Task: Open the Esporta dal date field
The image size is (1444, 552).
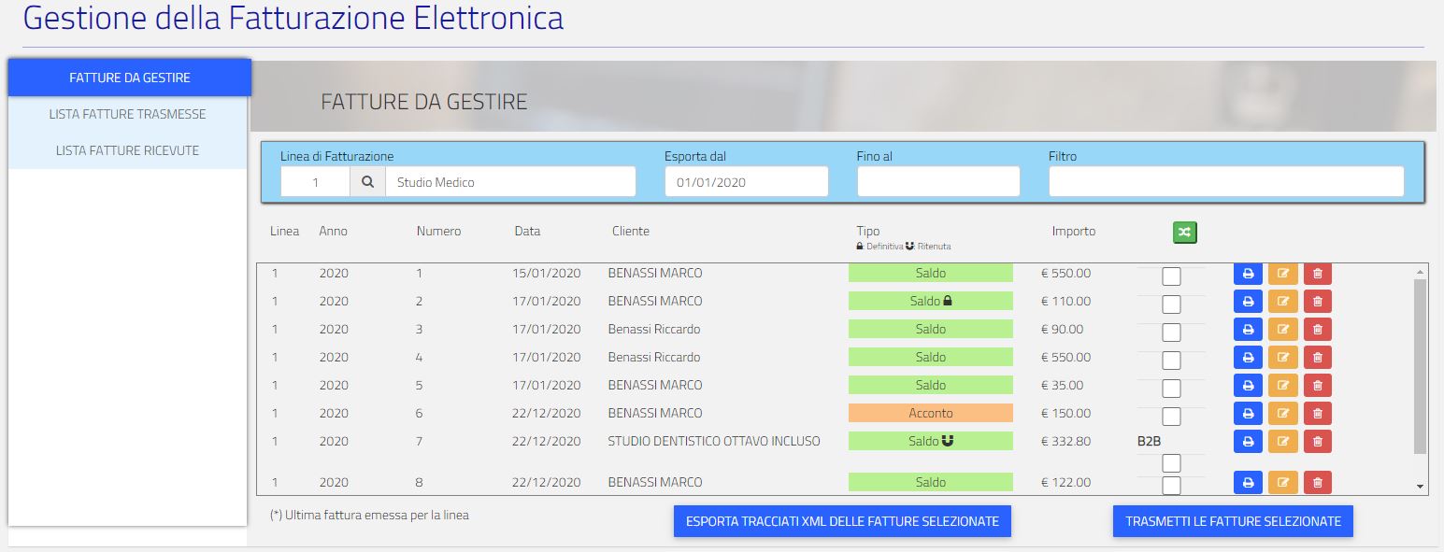Action: pos(745,180)
